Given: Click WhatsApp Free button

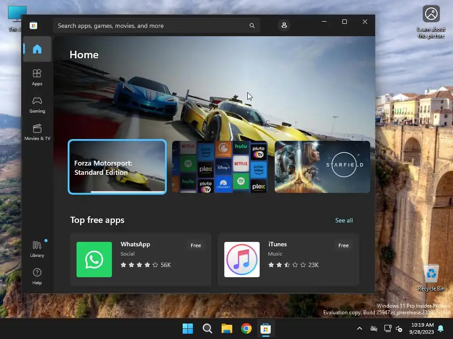Looking at the screenshot, I should pyautogui.click(x=196, y=245).
